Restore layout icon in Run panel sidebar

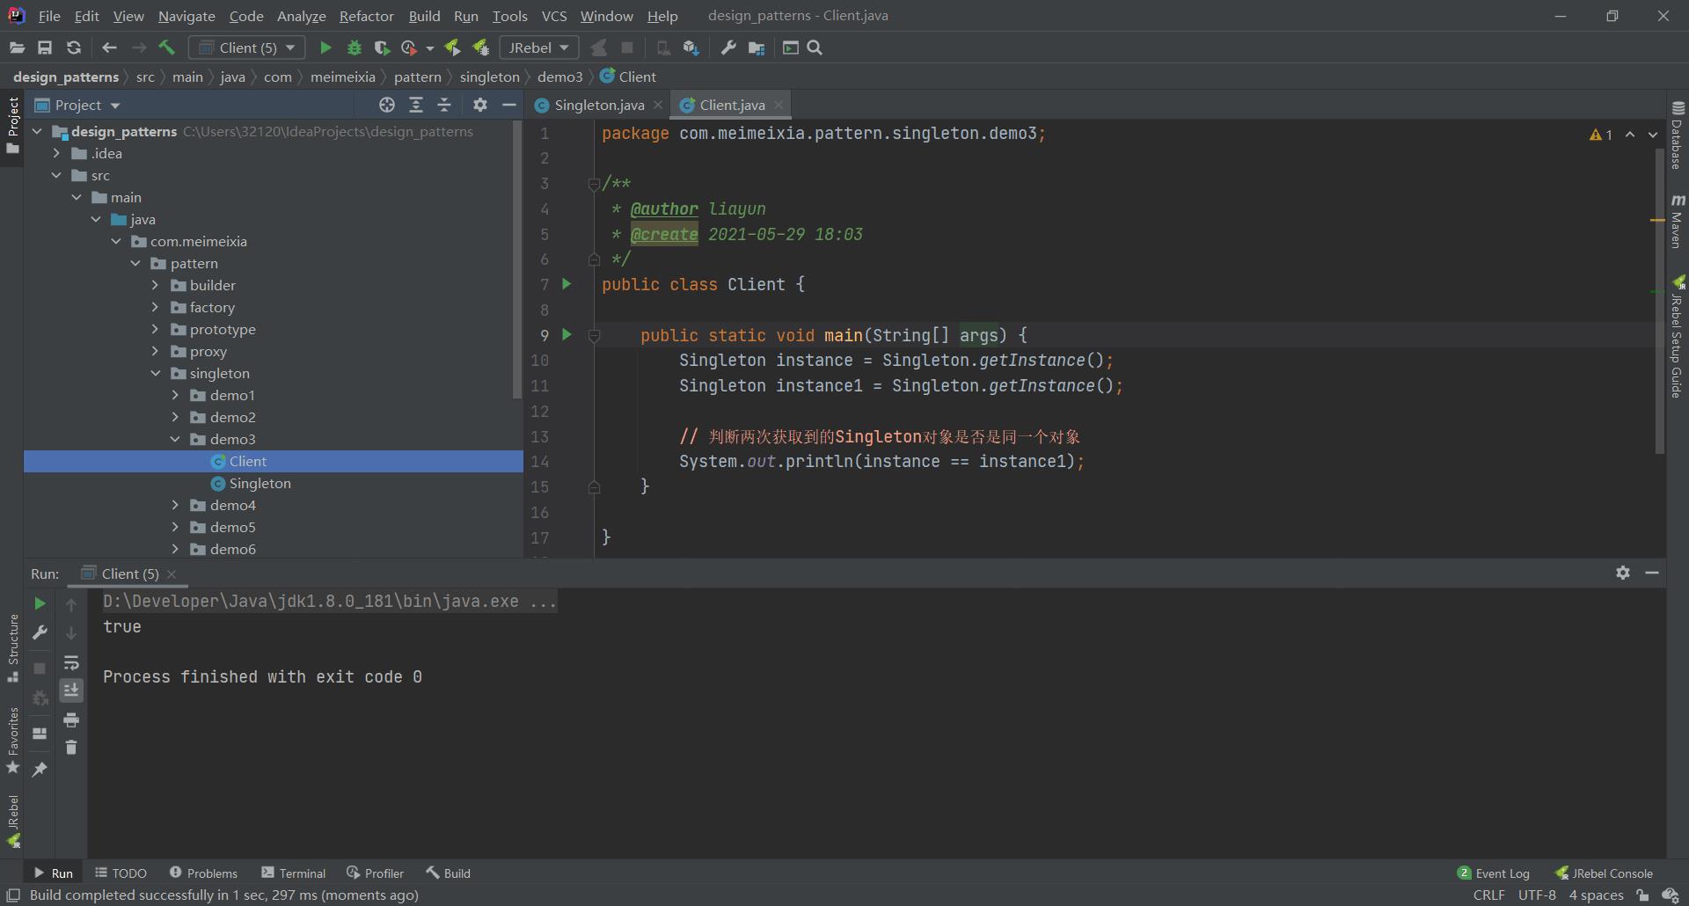[40, 733]
